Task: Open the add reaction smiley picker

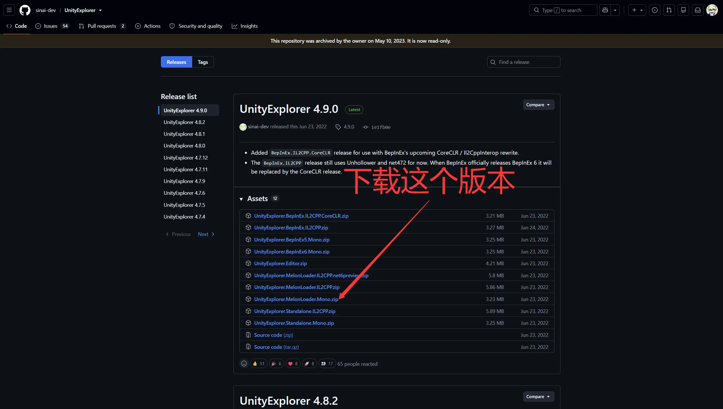Action: (x=244, y=364)
